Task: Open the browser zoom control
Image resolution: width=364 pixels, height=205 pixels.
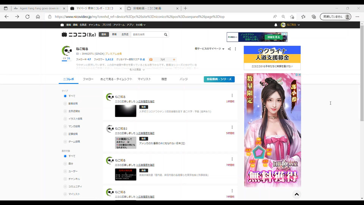Action: click(x=284, y=17)
